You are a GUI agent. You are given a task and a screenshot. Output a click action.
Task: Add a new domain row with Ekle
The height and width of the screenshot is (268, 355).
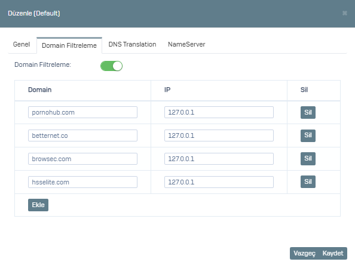pos(38,205)
